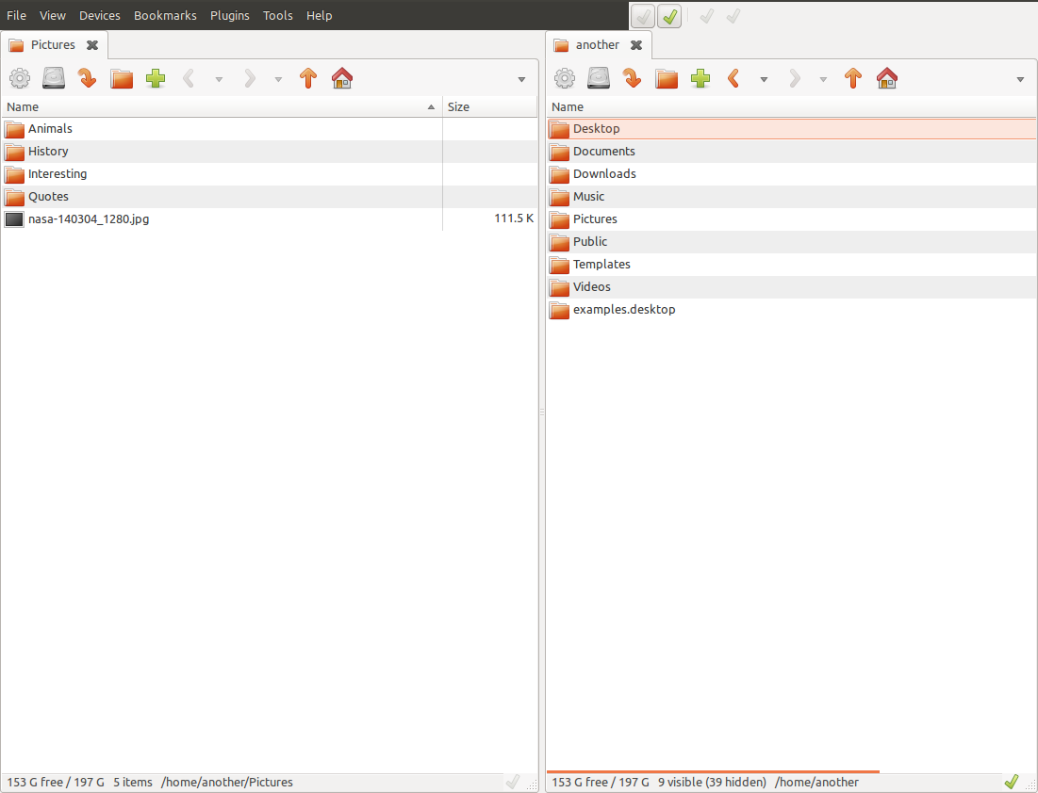Show devices using the left pane's drive icon
1038x793 pixels.
[54, 79]
